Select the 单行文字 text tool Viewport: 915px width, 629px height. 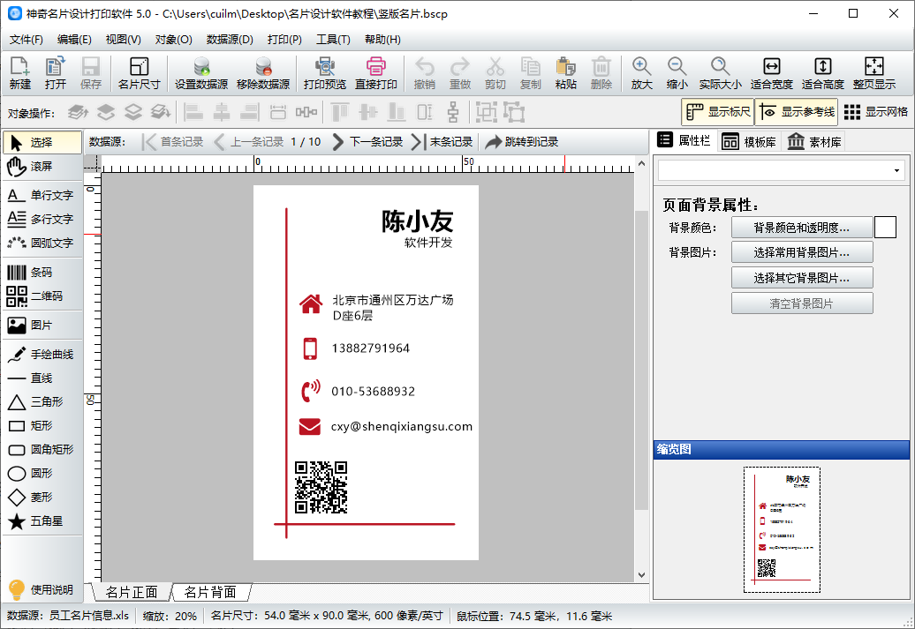[x=42, y=195]
